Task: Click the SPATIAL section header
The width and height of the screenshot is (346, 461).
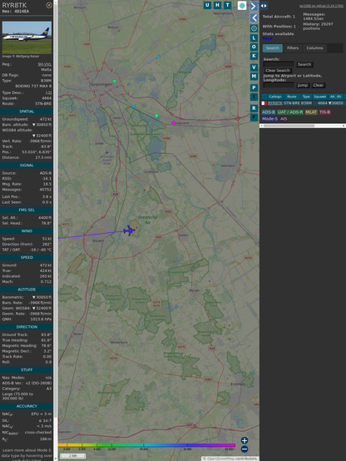Action: tap(27, 112)
